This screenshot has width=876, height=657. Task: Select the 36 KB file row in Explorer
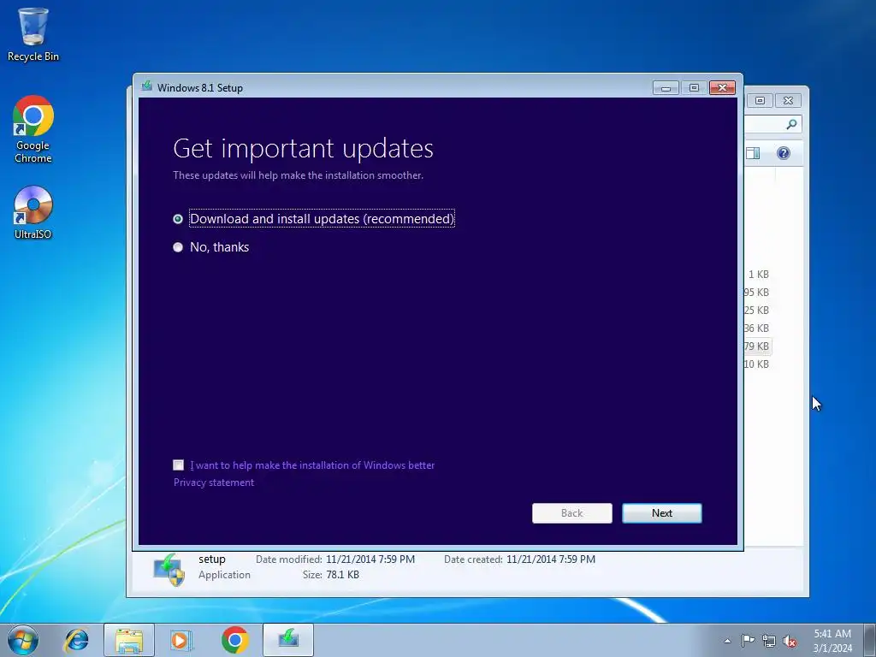[758, 328]
